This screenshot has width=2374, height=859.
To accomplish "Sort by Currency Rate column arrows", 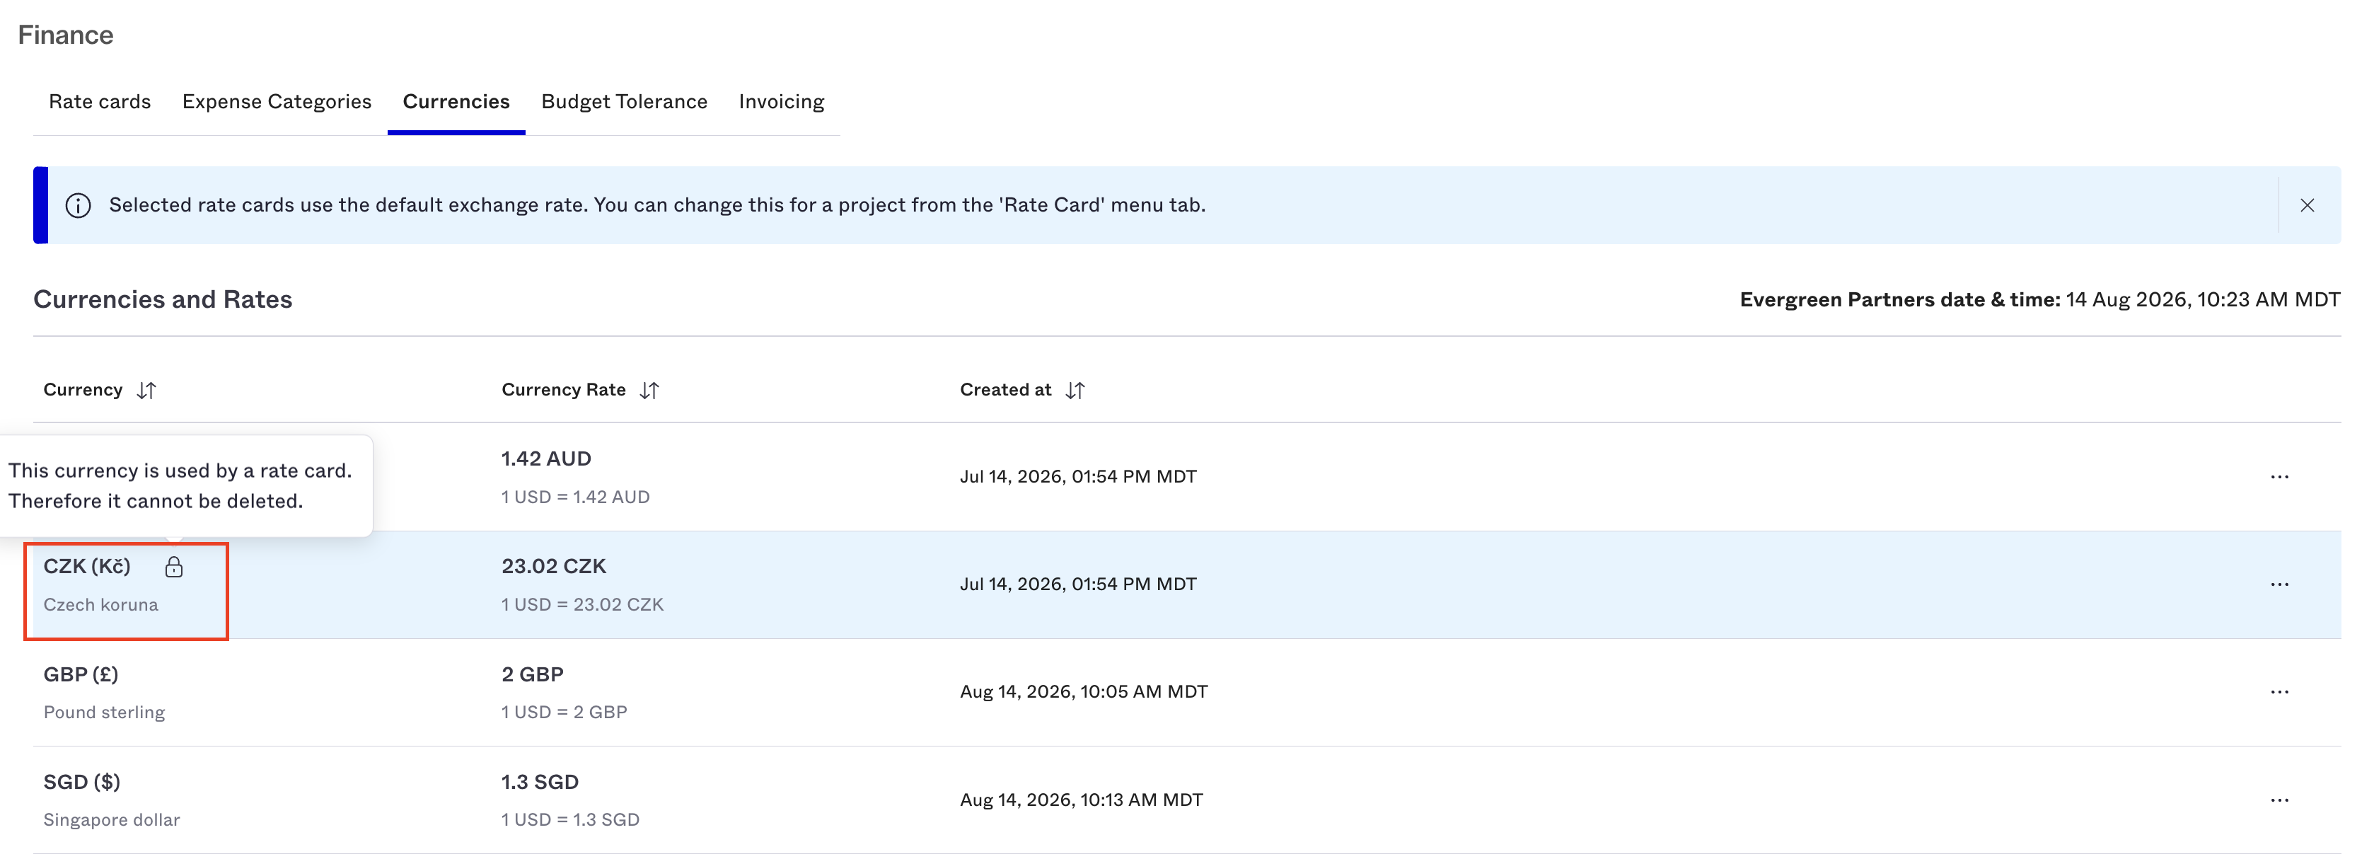I will [x=649, y=390].
